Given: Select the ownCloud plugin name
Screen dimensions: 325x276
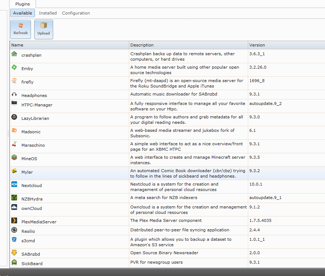Looking at the screenshot, I should (x=32, y=208).
